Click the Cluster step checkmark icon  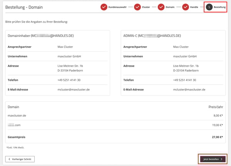(x=137, y=7)
